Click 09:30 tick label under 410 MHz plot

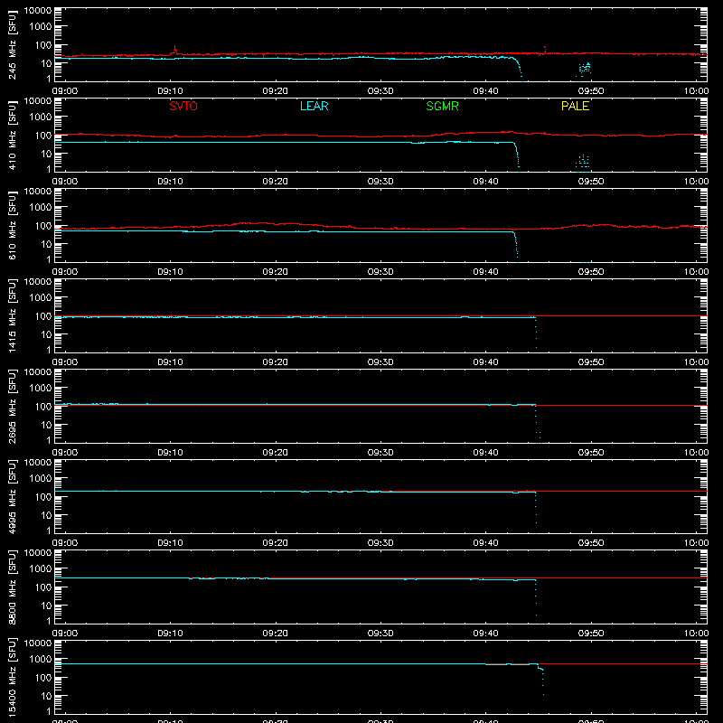pos(380,182)
